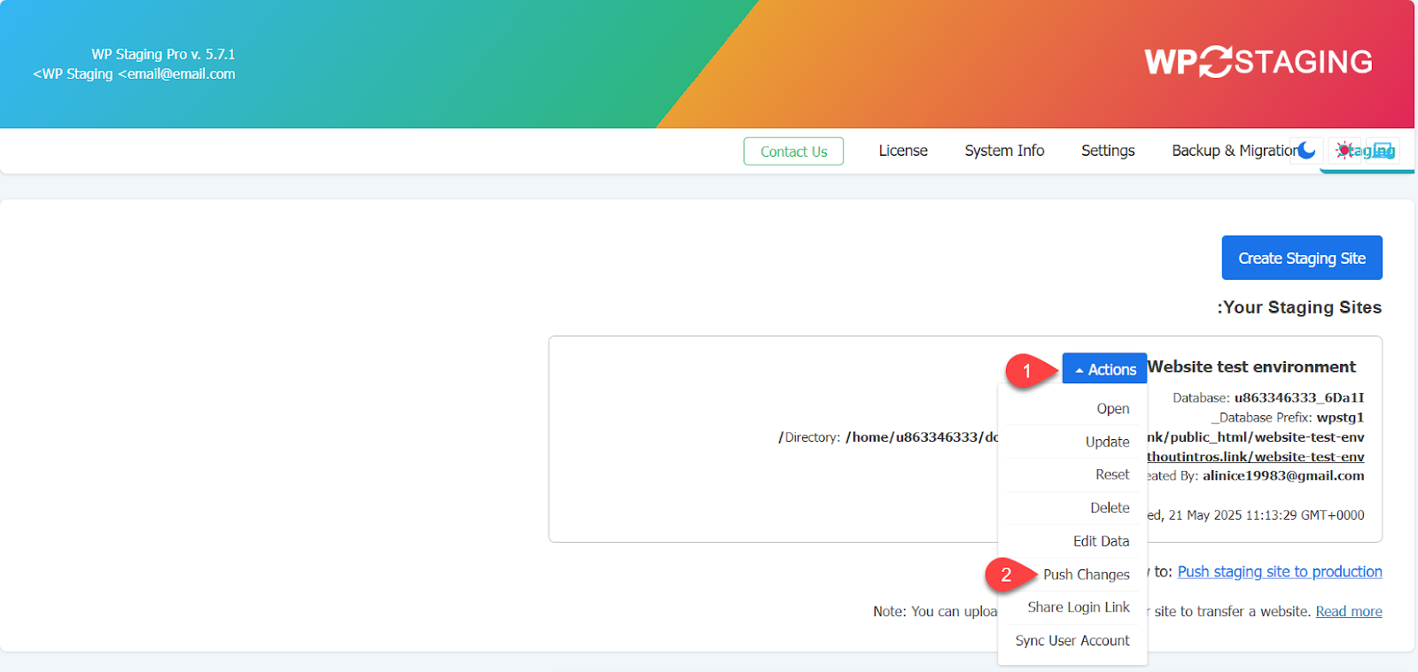Choose Open from Actions menu
The width and height of the screenshot is (1418, 672).
pos(1112,409)
